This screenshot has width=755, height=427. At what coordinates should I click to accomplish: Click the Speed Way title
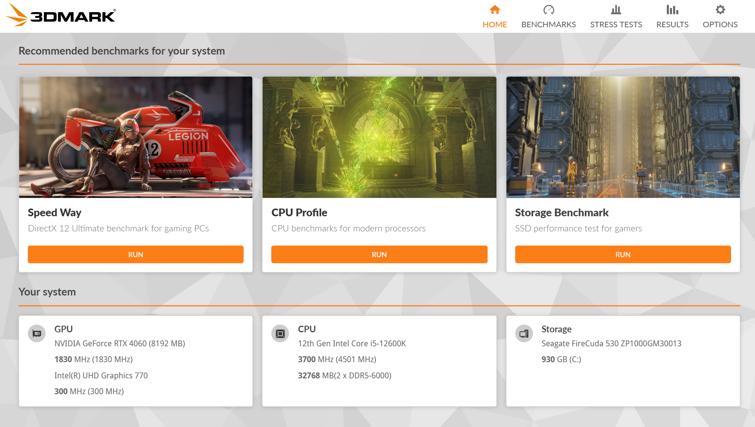(x=55, y=213)
